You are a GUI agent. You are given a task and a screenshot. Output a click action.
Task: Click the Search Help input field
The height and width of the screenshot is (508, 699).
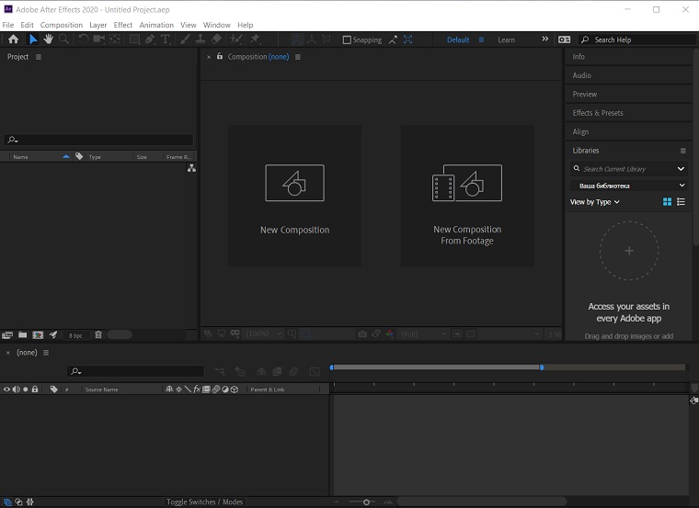pos(635,40)
